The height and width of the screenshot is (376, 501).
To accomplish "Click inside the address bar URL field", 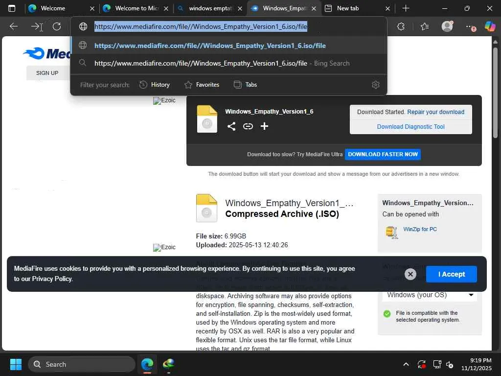I will 201,26.
